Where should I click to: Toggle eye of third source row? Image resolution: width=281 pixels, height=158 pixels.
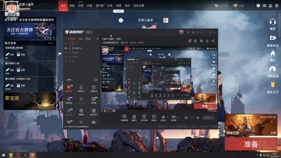[x=66, y=52]
